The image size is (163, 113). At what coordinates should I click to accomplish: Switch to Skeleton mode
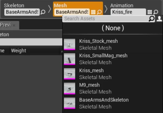[14, 5]
